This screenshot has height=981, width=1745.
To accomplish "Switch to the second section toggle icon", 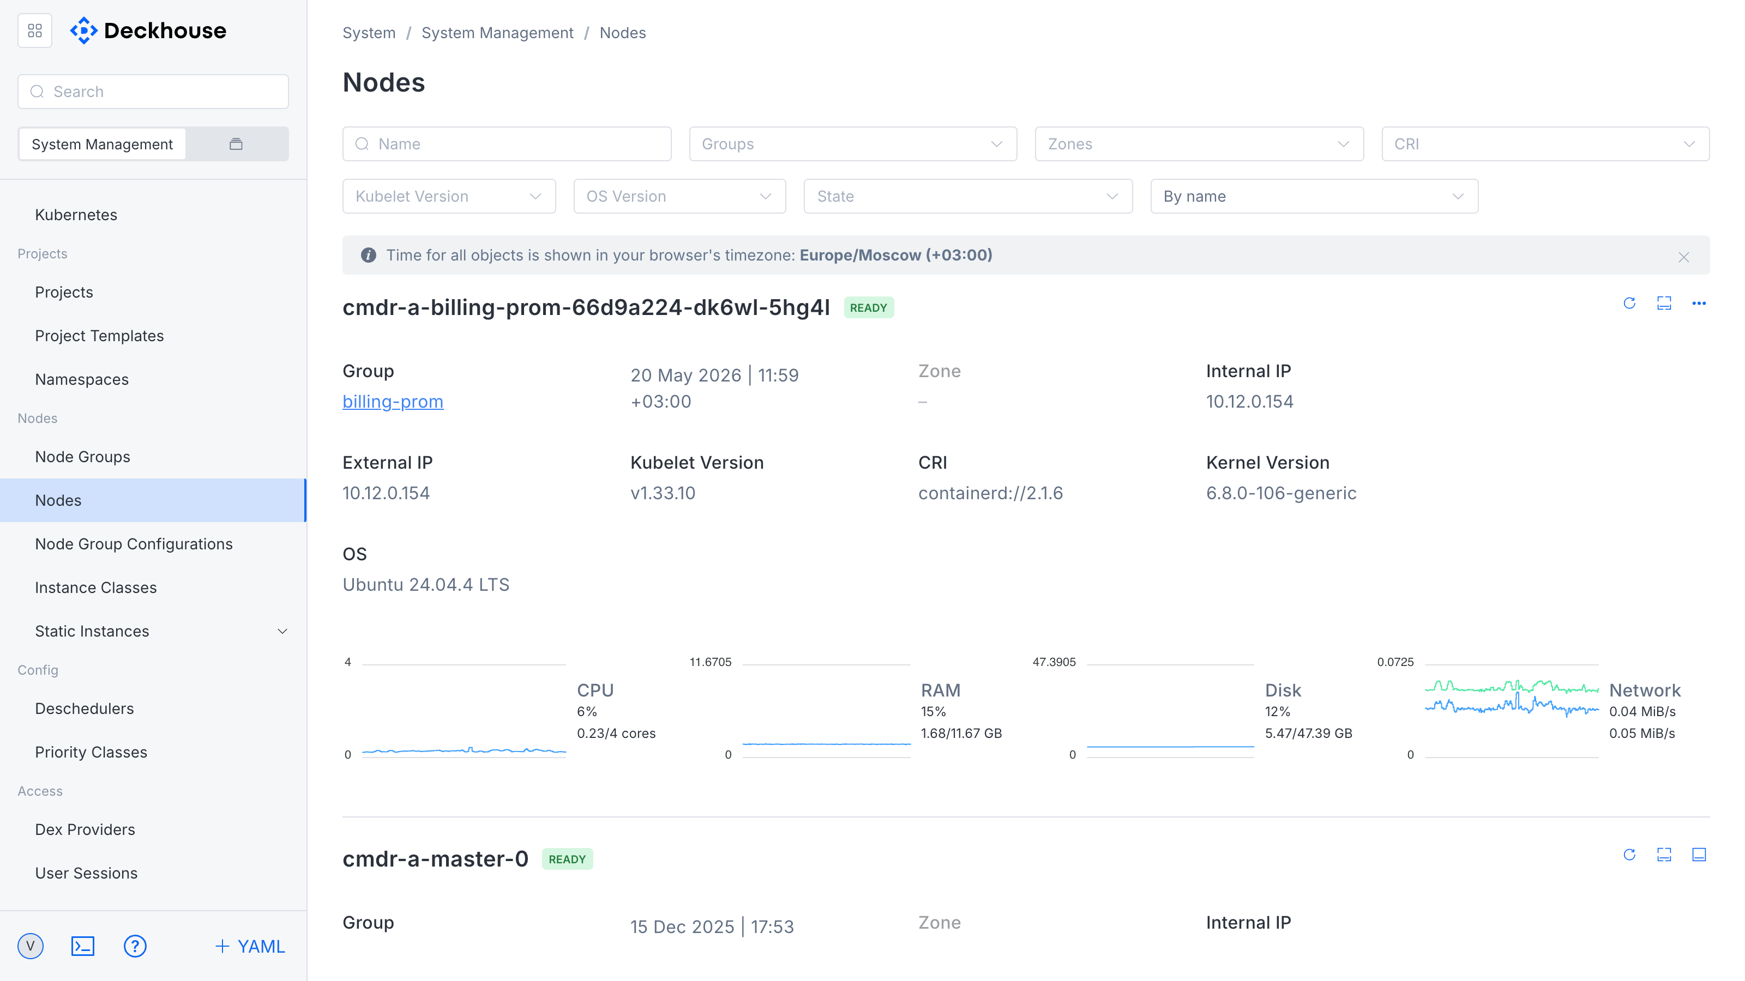I will tap(236, 143).
